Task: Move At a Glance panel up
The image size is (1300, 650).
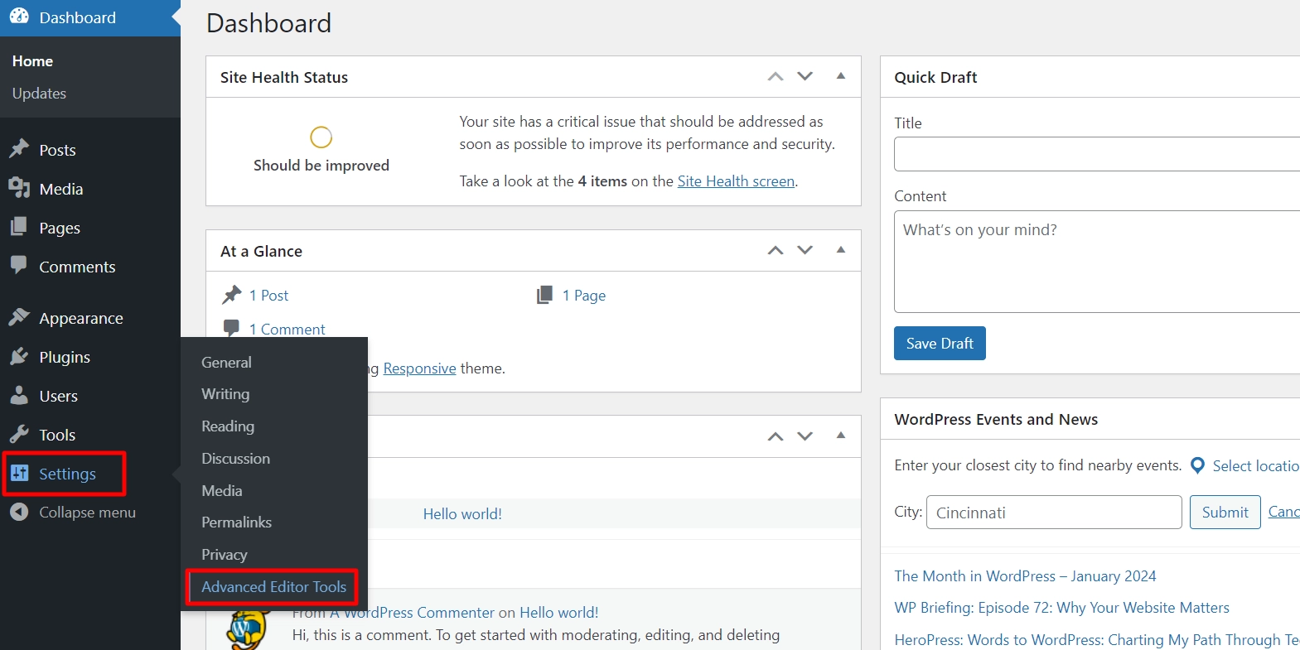Action: (776, 250)
